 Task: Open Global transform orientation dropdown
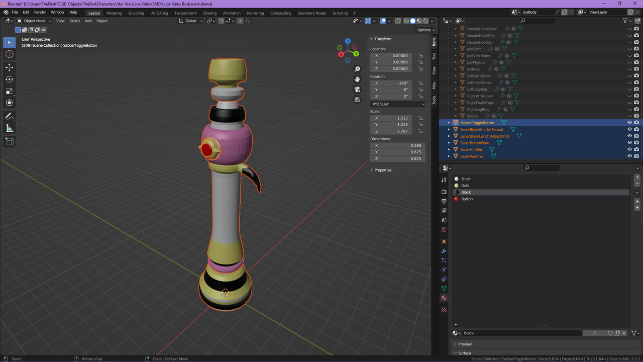point(191,21)
